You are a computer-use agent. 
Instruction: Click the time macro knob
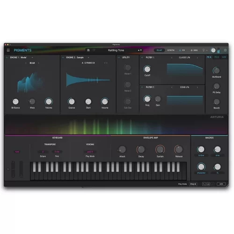pos(218,149)
